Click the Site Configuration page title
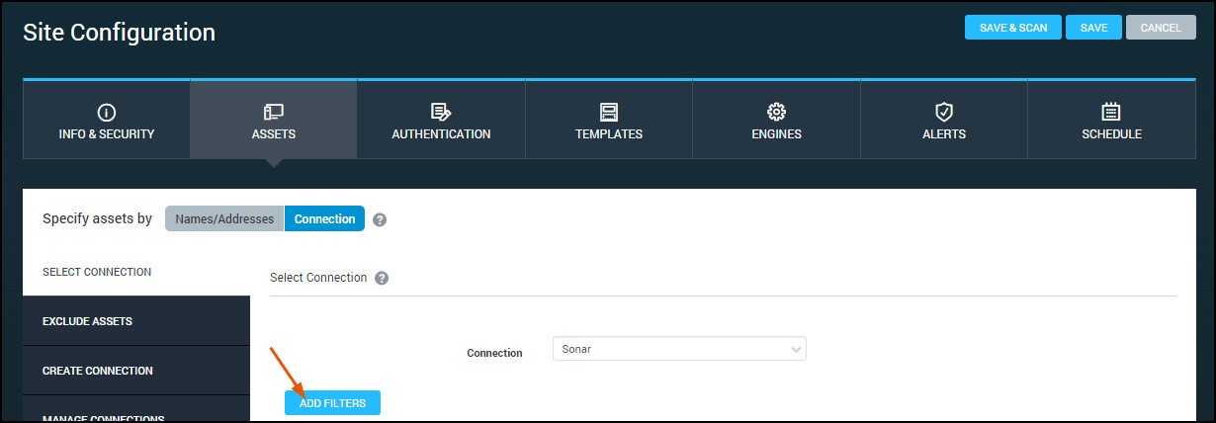 tap(119, 32)
